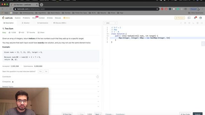The image size is (205, 115).
Task: Switch to the Solution tab
Action: coord(26,23)
